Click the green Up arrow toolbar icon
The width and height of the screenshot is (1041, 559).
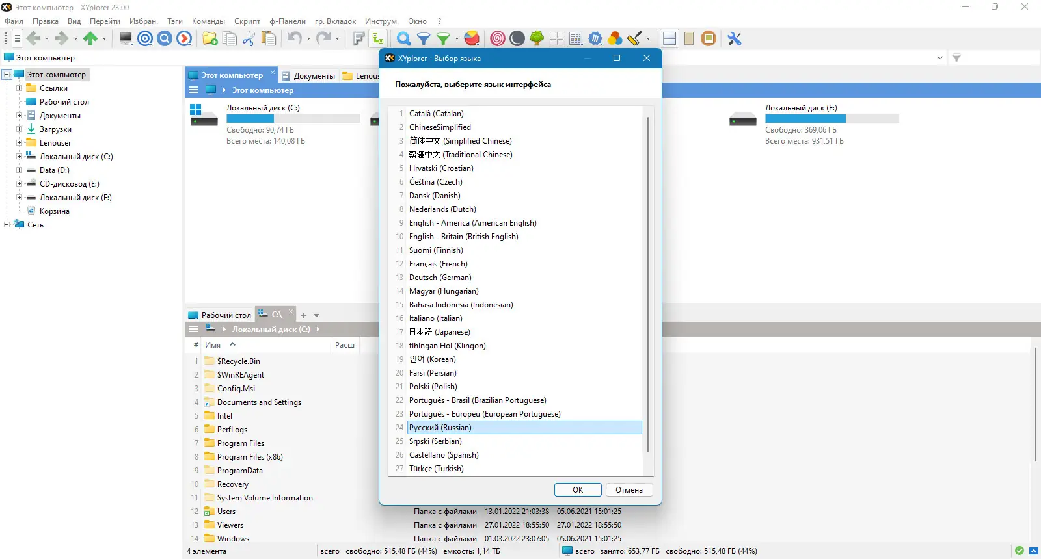pos(90,39)
